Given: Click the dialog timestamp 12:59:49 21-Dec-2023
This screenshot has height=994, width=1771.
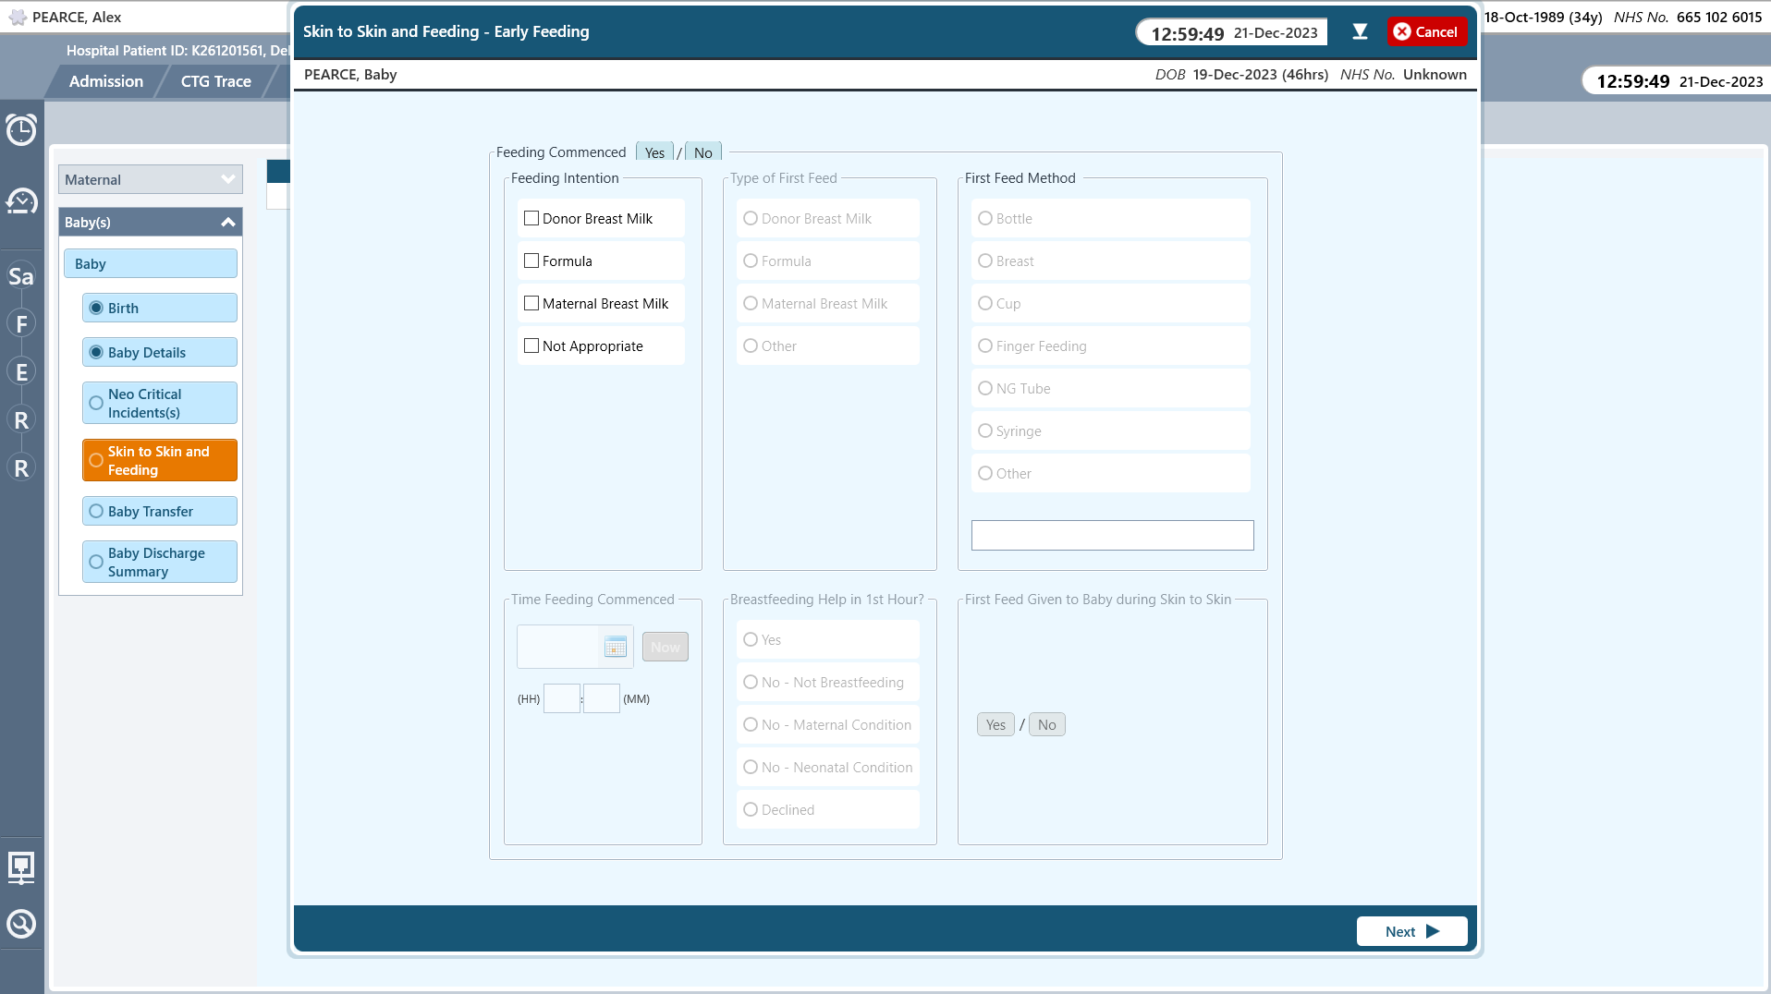Looking at the screenshot, I should click(1234, 32).
